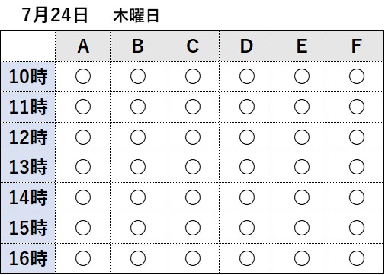Click the 13時 row label
Image resolution: width=385 pixels, height=275 pixels.
coord(28,167)
